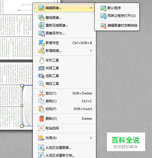This screenshot has height=158, width=152.
Task: Click the Edit Image (编辑图像) icon
Action: 41,8
